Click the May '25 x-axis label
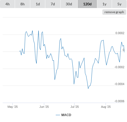Viewport: 127px width, 122px height. click(x=13, y=107)
